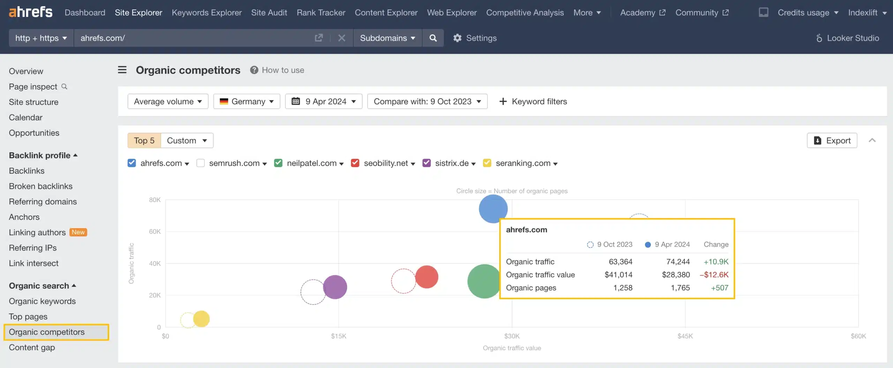Open Settings gear icon
Image resolution: width=893 pixels, height=368 pixels.
(x=457, y=38)
